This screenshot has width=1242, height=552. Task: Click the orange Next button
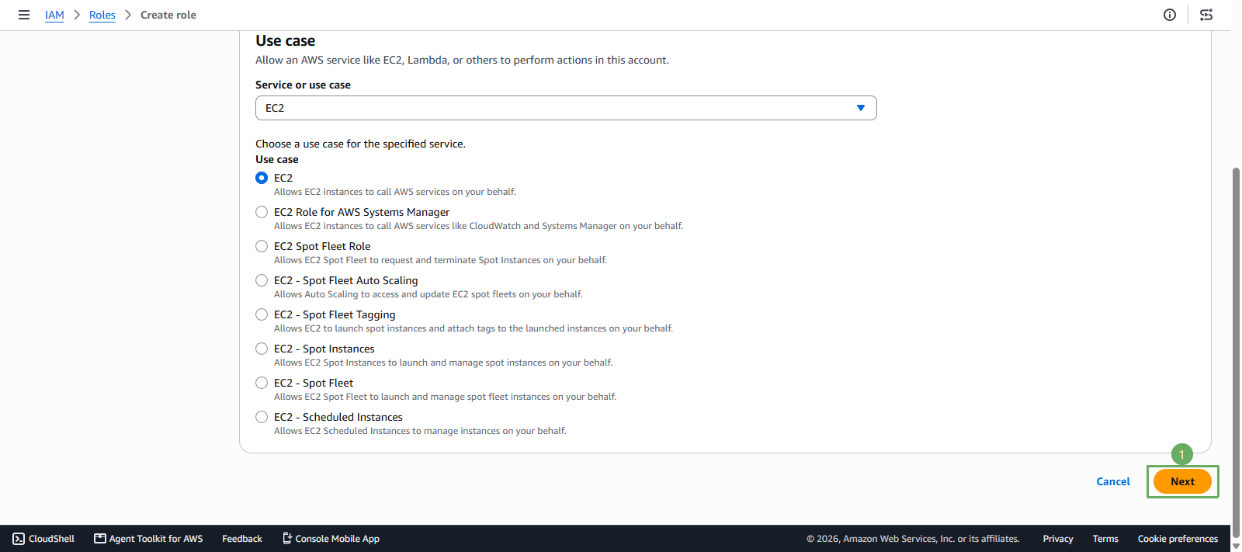point(1182,481)
